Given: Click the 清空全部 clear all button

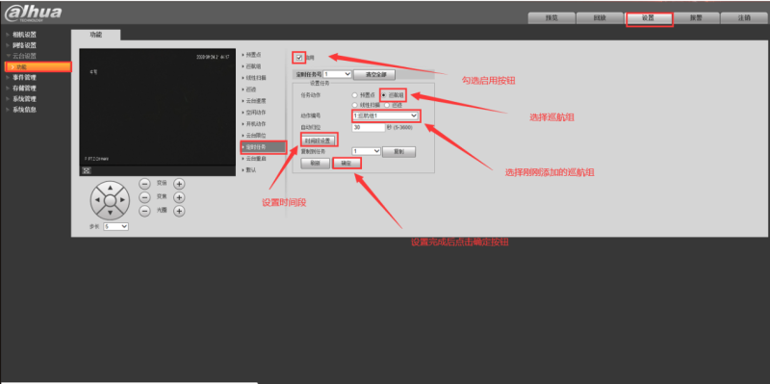Looking at the screenshot, I should (x=373, y=75).
